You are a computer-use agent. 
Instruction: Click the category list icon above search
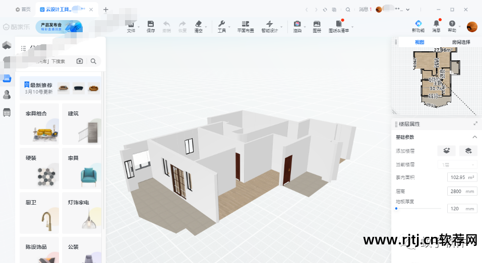pos(23,48)
